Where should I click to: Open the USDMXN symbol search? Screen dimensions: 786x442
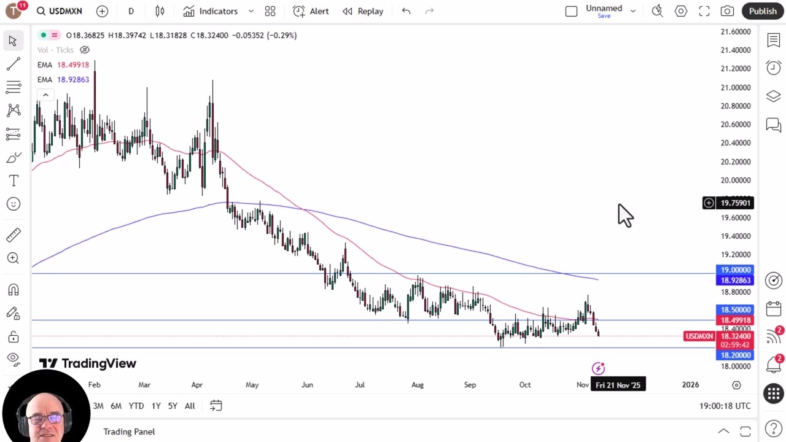(60, 11)
